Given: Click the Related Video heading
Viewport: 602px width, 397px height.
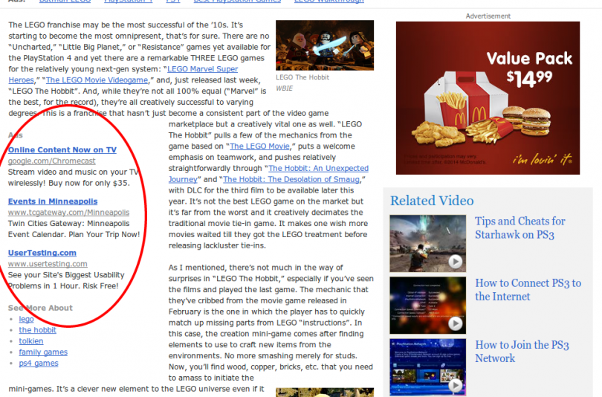Looking at the screenshot, I should [432, 201].
